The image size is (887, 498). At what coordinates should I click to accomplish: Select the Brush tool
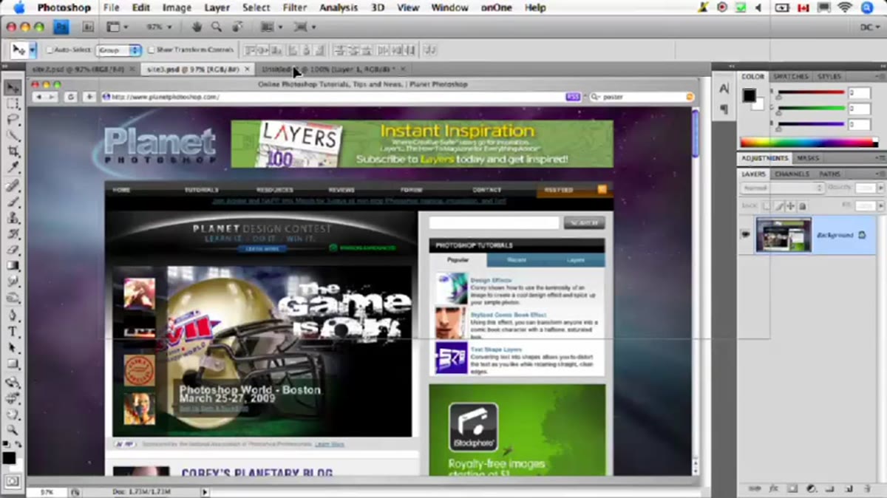point(13,202)
